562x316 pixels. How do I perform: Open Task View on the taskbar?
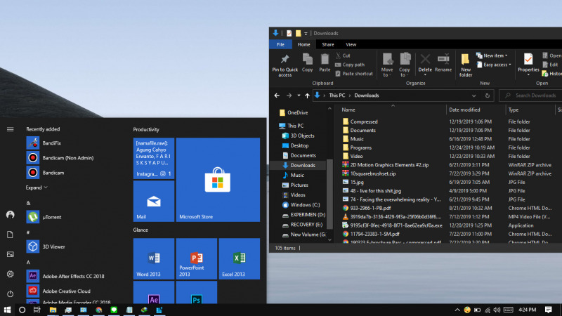(x=37, y=310)
